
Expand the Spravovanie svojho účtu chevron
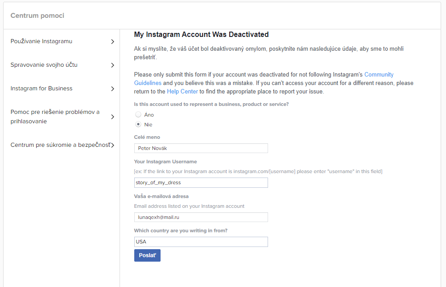[113, 65]
